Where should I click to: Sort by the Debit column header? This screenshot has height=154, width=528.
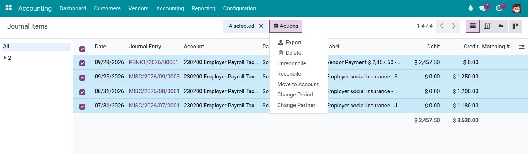pyautogui.click(x=433, y=47)
